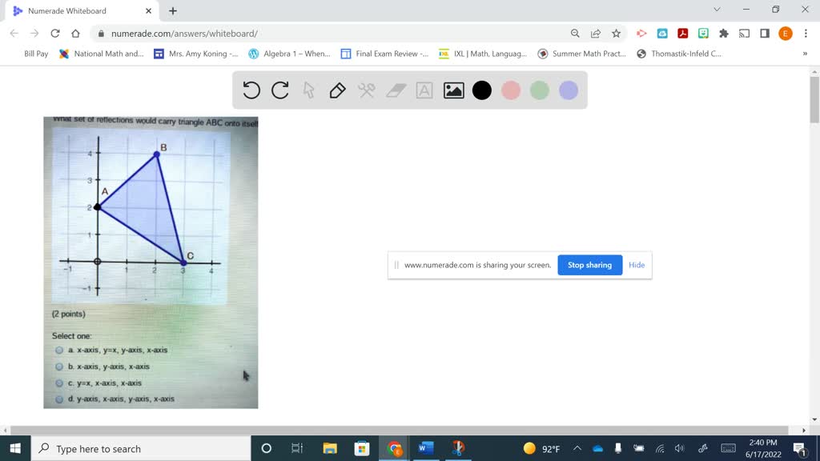The width and height of the screenshot is (820, 461).
Task: Select answer a radio button
Action: coord(59,350)
